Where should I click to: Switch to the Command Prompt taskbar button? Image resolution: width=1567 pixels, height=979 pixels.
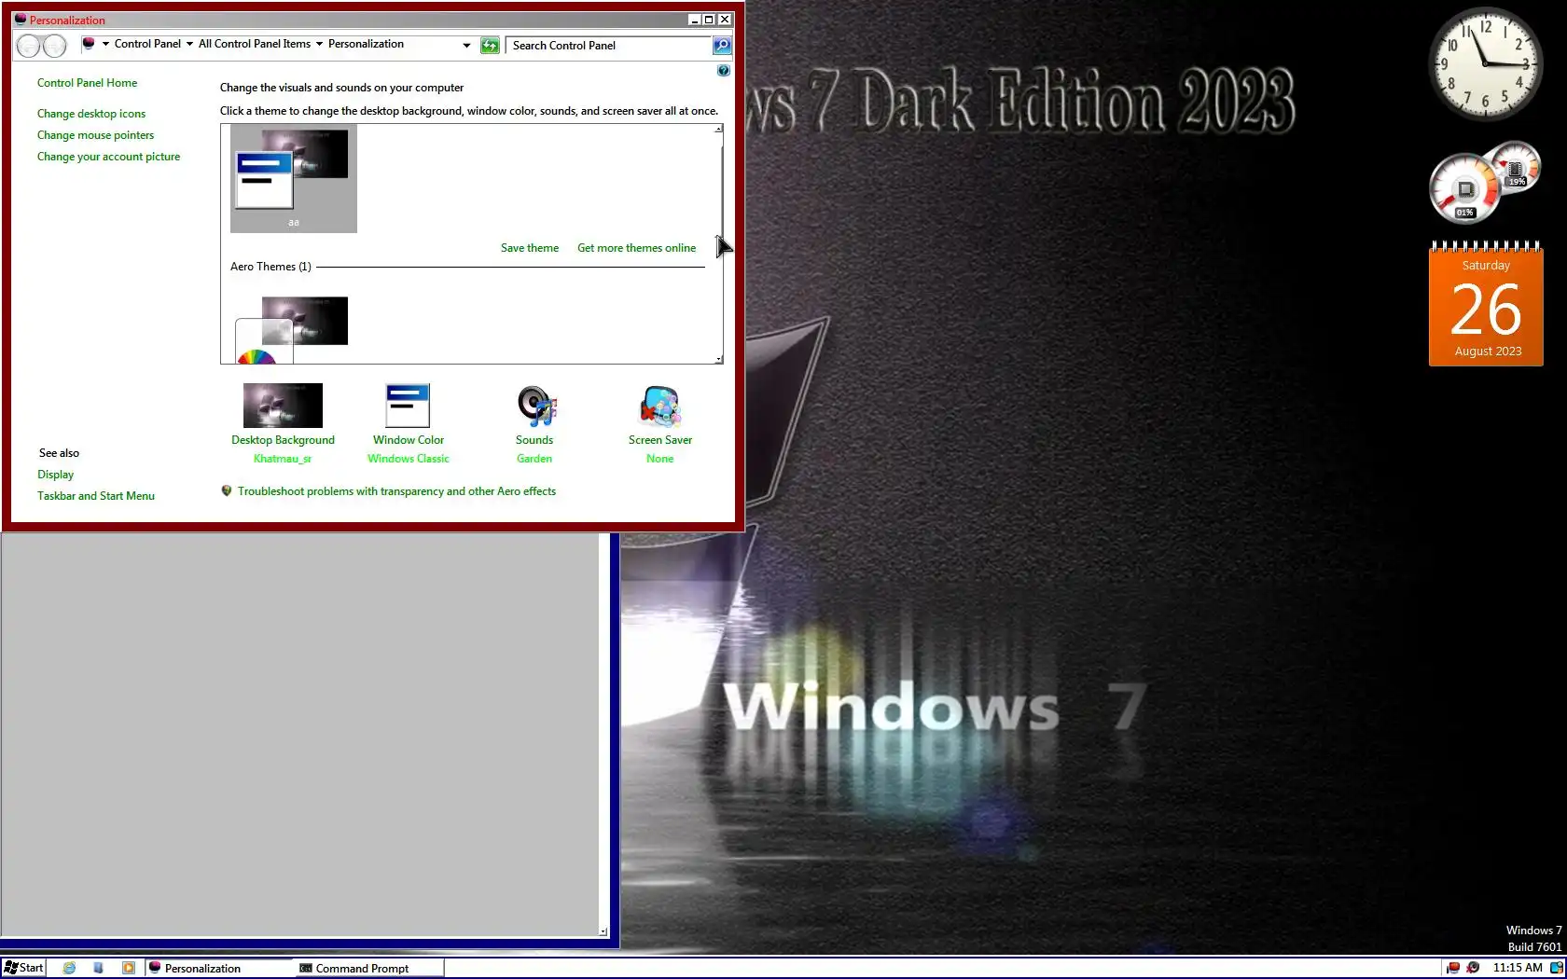(369, 968)
